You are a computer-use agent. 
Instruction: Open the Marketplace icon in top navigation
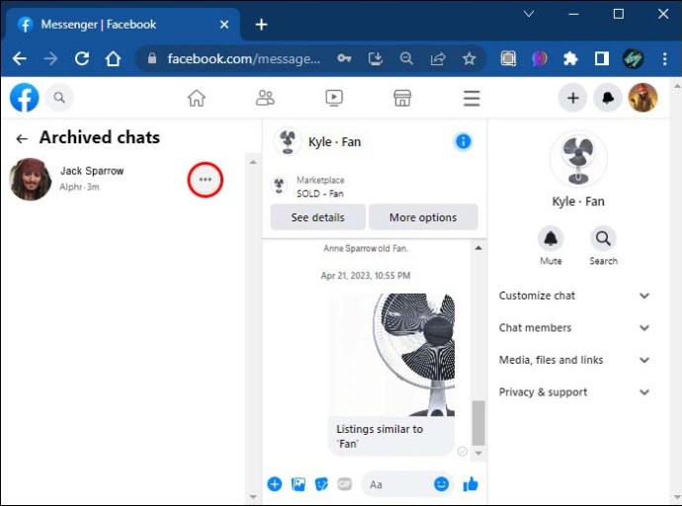pos(402,98)
